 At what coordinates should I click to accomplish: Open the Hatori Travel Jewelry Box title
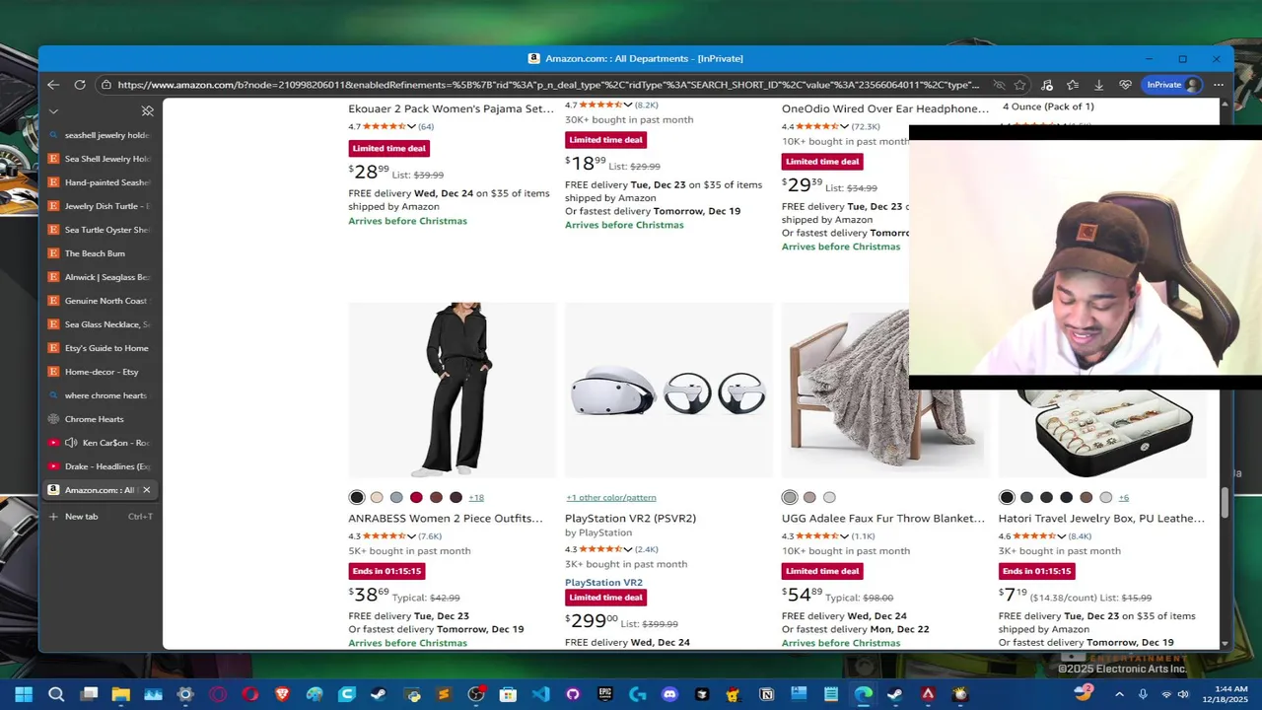(1101, 518)
